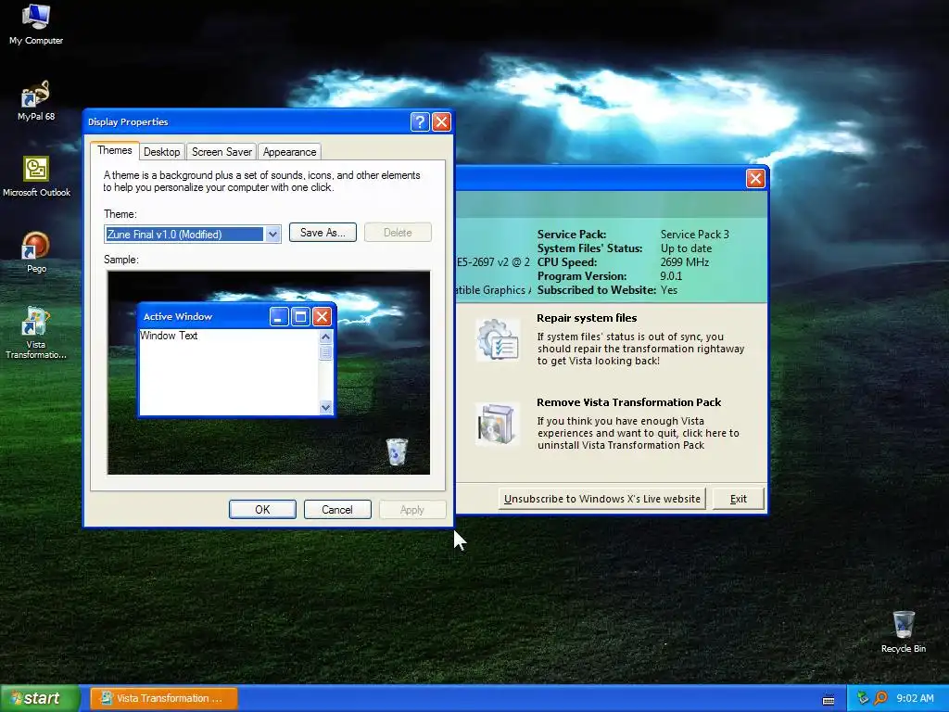This screenshot has width=949, height=712.
Task: Switch to the Appearance tab
Action: click(289, 152)
